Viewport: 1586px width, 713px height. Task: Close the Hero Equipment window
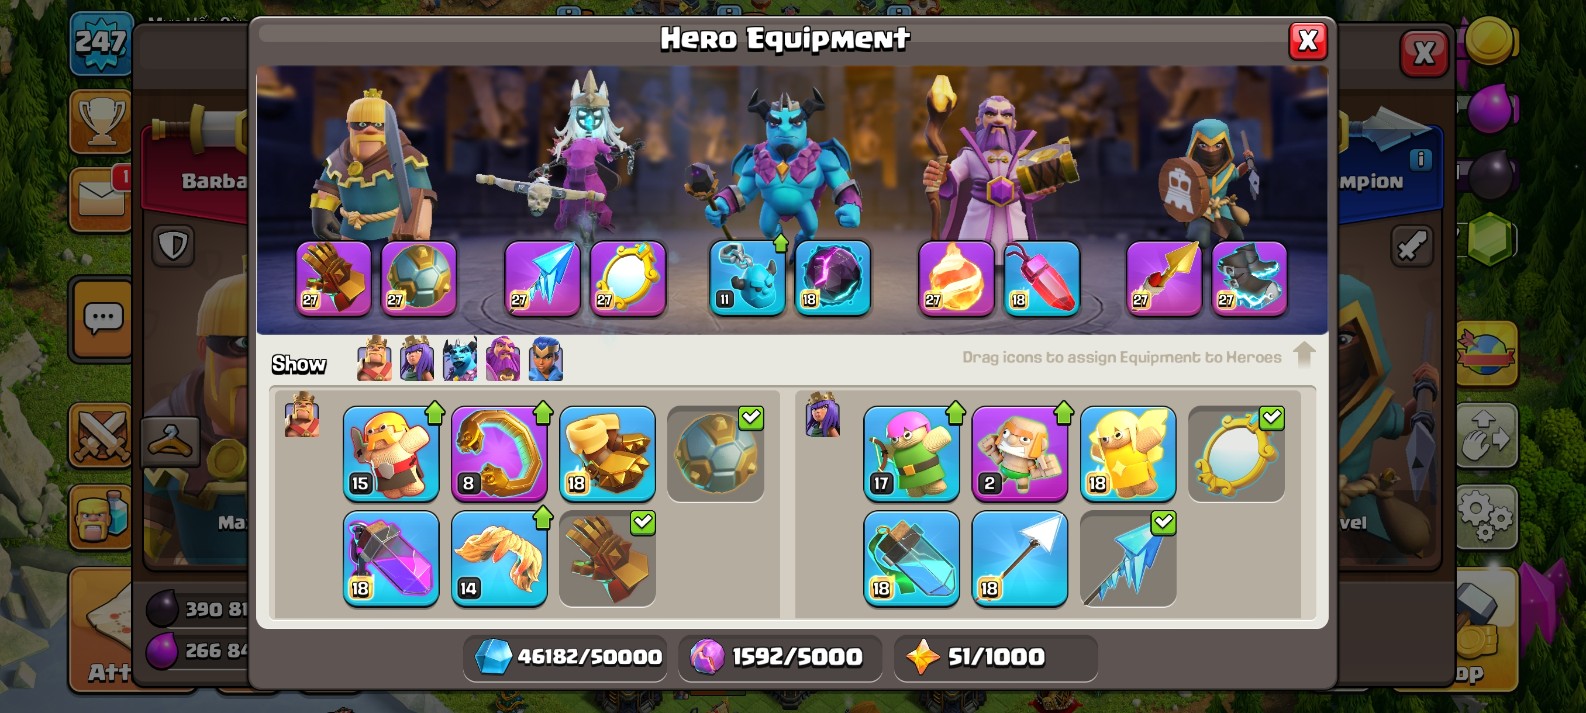pos(1308,41)
